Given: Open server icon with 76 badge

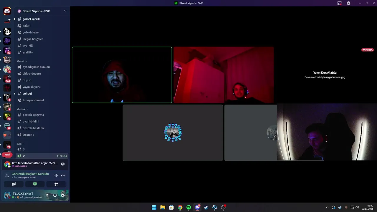Looking at the screenshot, I should [x=7, y=116].
